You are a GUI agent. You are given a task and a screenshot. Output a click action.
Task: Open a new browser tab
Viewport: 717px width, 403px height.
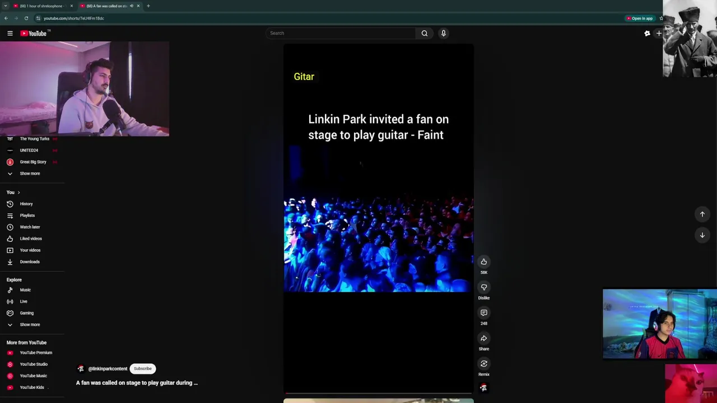pyautogui.click(x=148, y=6)
